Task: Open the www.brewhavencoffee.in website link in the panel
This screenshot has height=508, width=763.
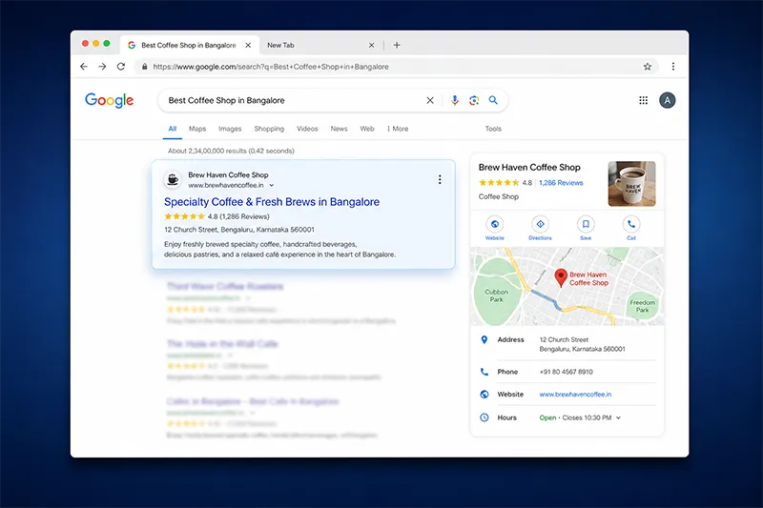Action: pyautogui.click(x=575, y=395)
